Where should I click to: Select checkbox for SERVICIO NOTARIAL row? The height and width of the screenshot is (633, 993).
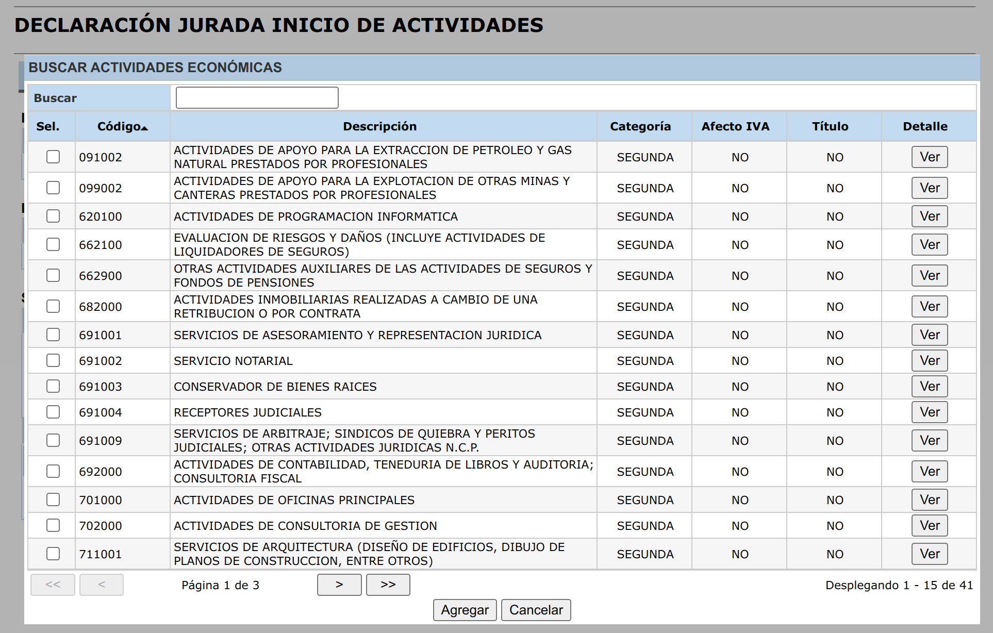pos(53,360)
